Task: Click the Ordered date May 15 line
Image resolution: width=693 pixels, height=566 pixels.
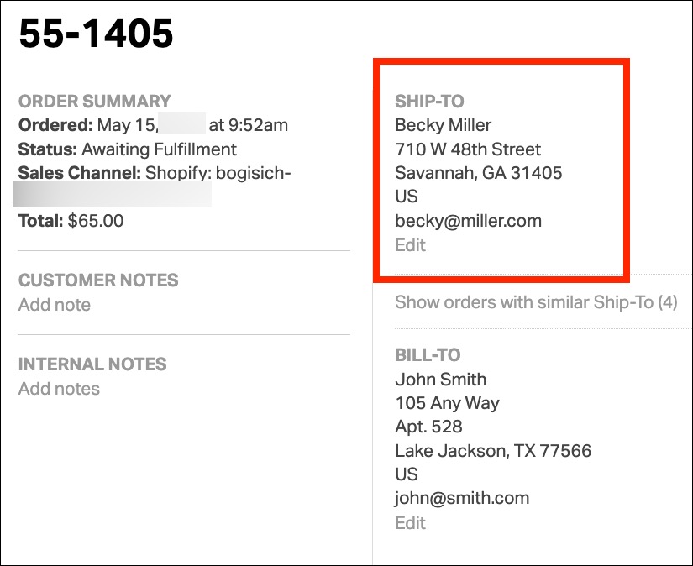Action: (153, 125)
